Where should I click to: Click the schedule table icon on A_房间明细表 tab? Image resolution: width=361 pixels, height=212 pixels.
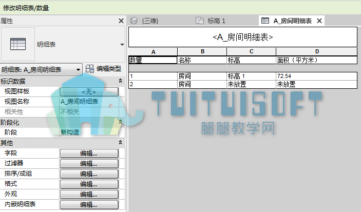(x=265, y=21)
